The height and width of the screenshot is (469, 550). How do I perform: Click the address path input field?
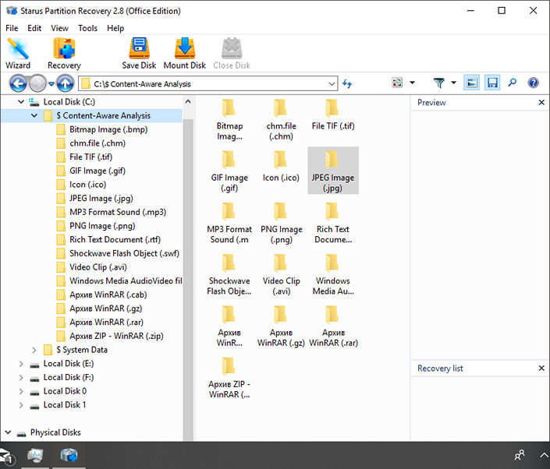(x=208, y=83)
